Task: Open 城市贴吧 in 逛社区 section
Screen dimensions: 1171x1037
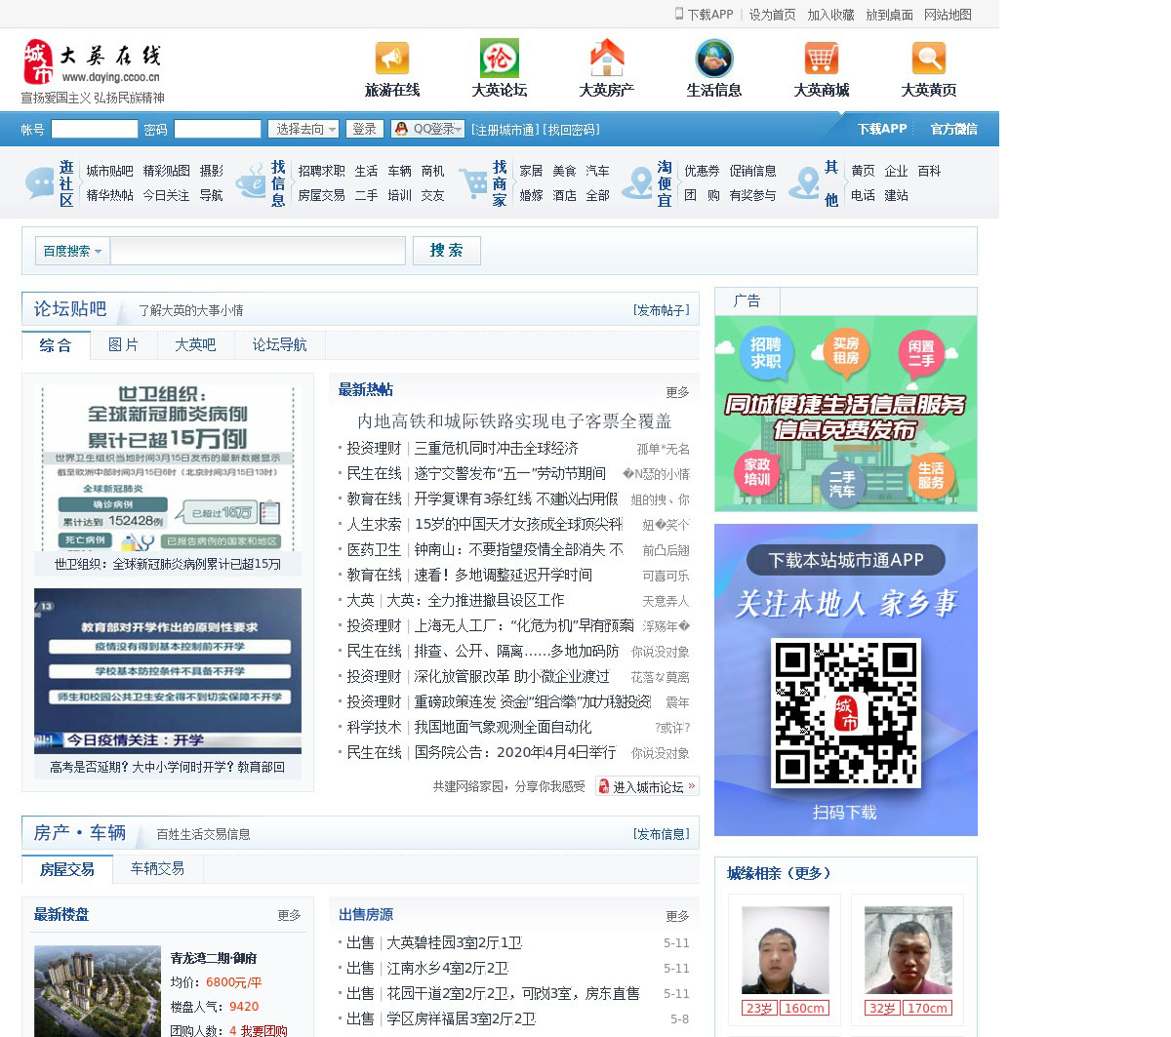Action: [x=109, y=171]
